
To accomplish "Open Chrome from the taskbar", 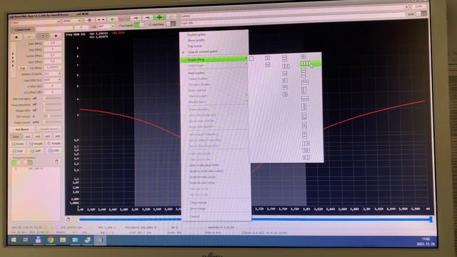I will pyautogui.click(x=51, y=240).
